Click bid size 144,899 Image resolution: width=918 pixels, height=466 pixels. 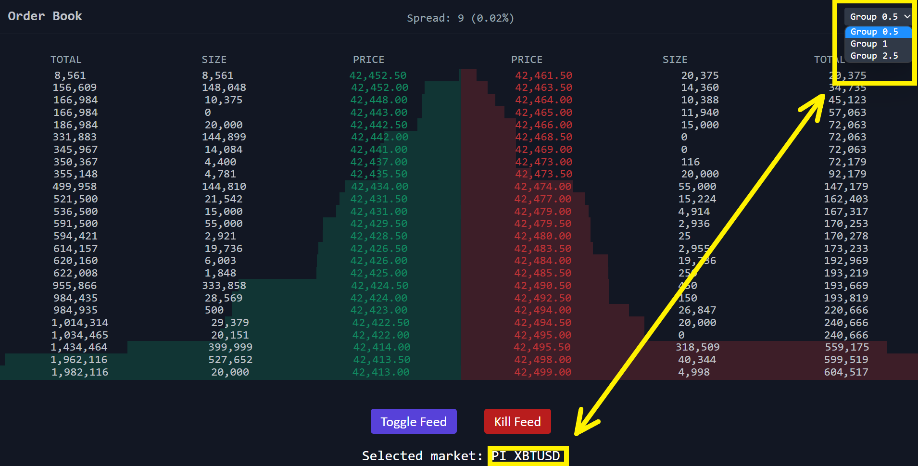(x=224, y=137)
